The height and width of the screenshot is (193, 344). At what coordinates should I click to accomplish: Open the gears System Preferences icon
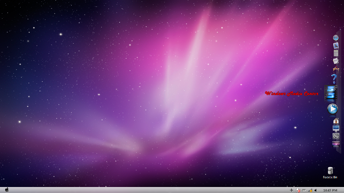[336, 136]
